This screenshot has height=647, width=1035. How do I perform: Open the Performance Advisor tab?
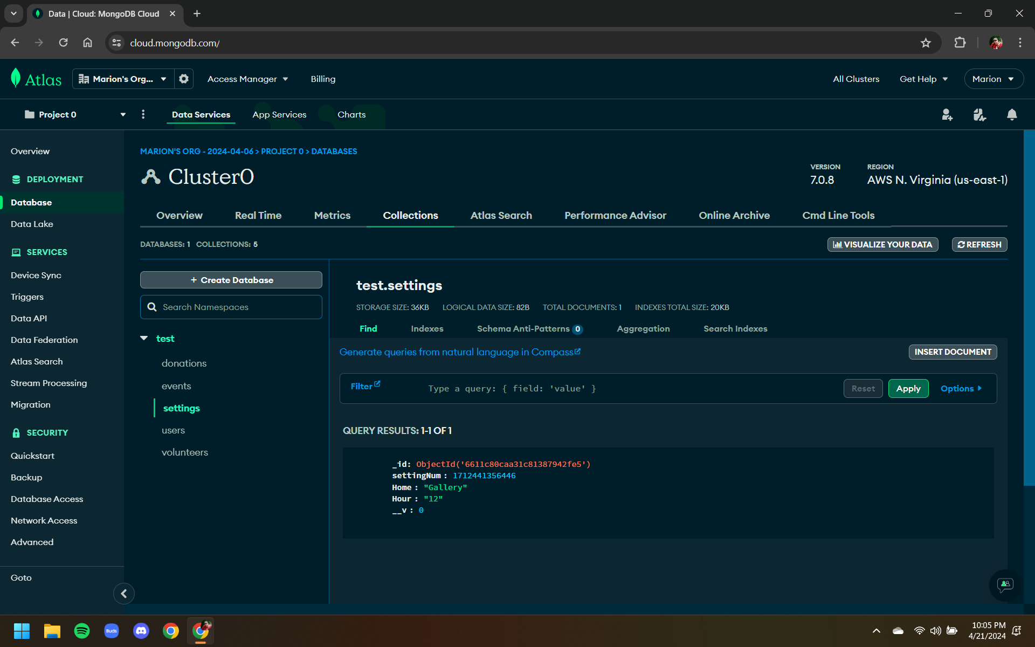click(x=615, y=216)
